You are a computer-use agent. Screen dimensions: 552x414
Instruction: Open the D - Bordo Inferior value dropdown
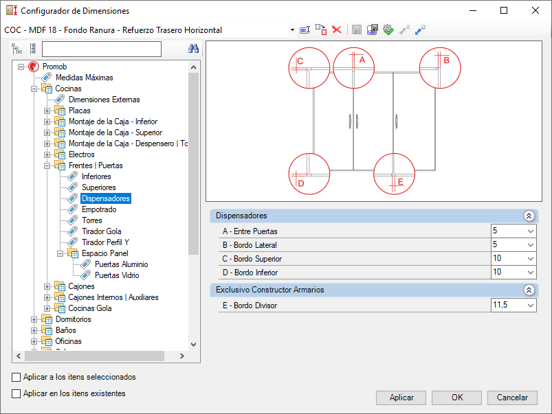click(x=531, y=273)
